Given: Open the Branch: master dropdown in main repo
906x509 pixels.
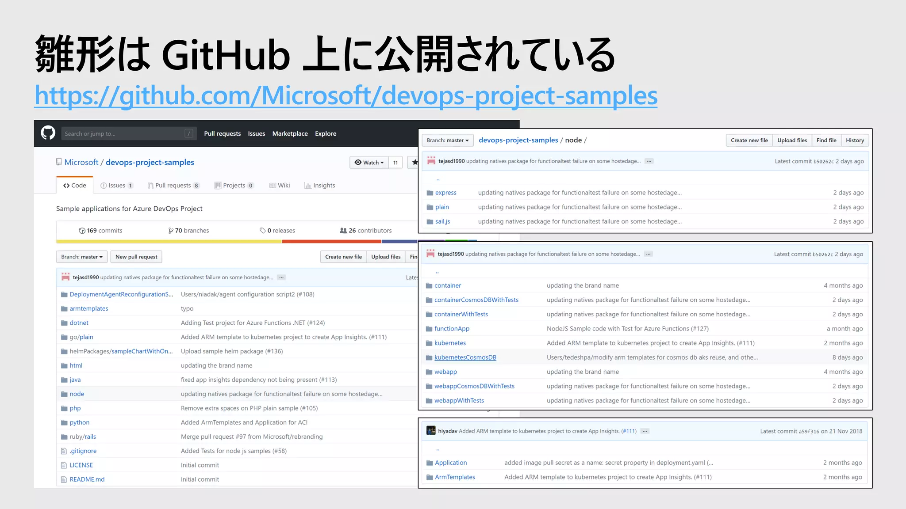Looking at the screenshot, I should tap(81, 257).
